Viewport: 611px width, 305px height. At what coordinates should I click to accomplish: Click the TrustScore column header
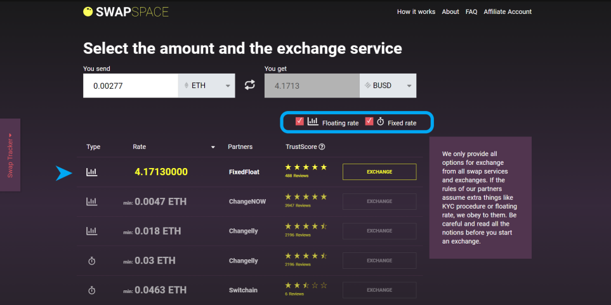pos(301,147)
